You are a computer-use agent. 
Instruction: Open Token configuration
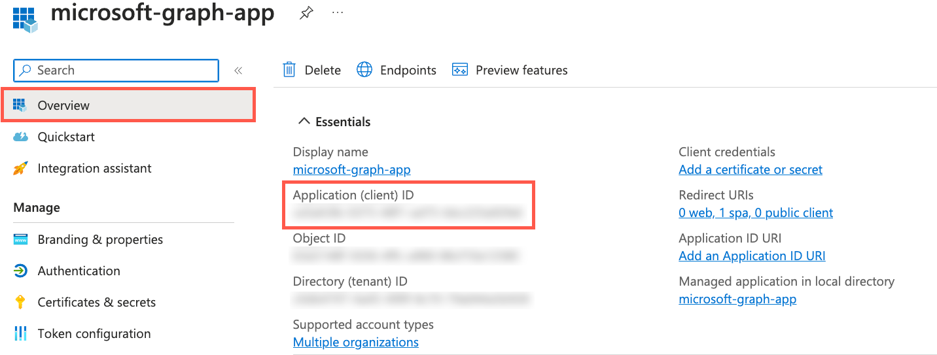(94, 333)
